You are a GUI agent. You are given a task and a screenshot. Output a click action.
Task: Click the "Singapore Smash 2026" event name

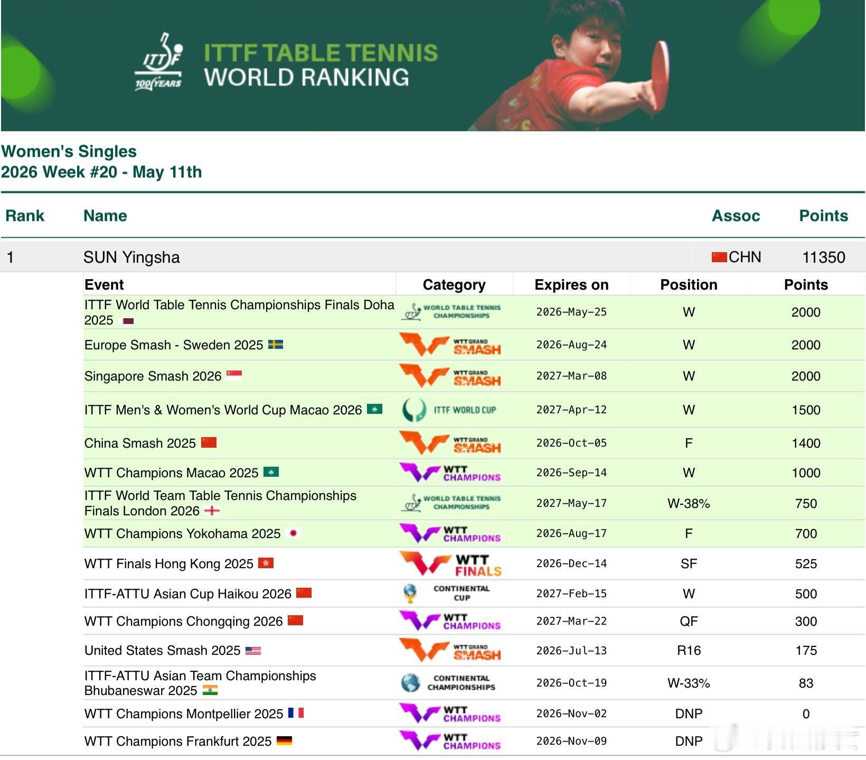[x=153, y=376]
